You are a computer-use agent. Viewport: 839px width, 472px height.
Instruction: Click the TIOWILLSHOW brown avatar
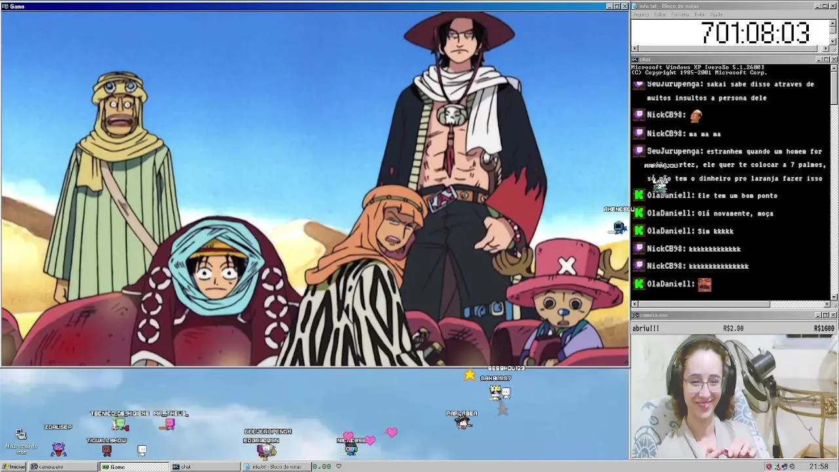pos(107,450)
